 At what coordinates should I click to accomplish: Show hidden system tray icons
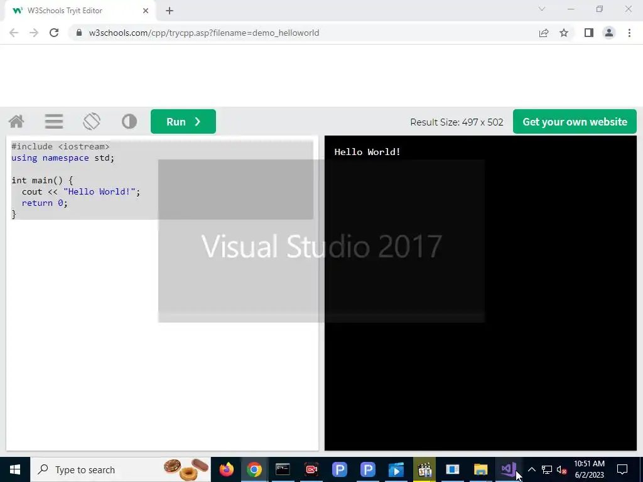[531, 469]
